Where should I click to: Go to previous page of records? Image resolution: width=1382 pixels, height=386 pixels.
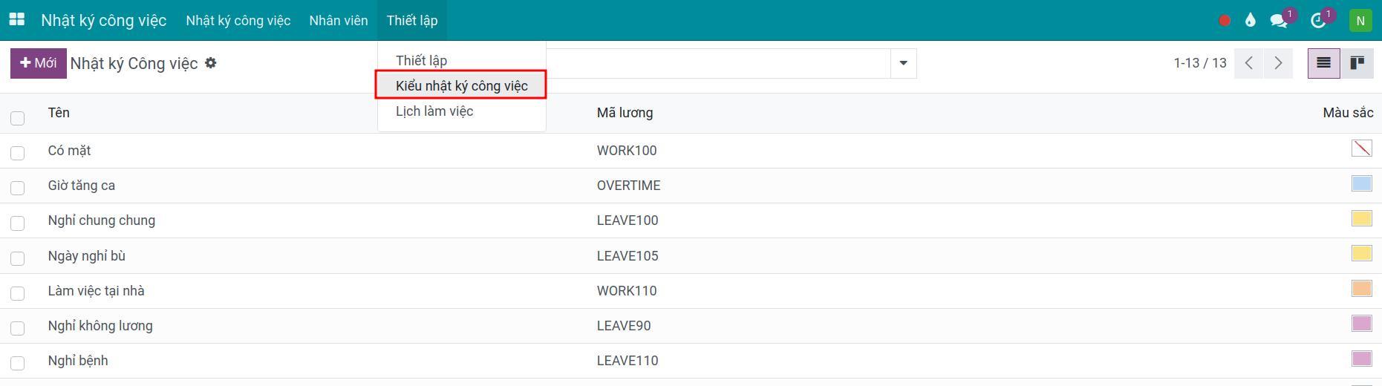coord(1249,63)
